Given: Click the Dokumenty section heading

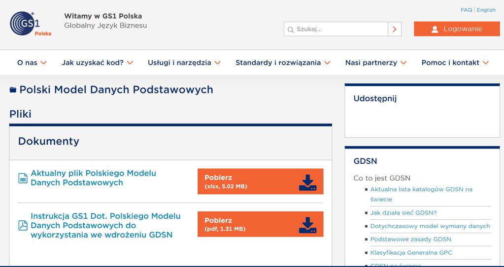Looking at the screenshot, I should (x=49, y=141).
